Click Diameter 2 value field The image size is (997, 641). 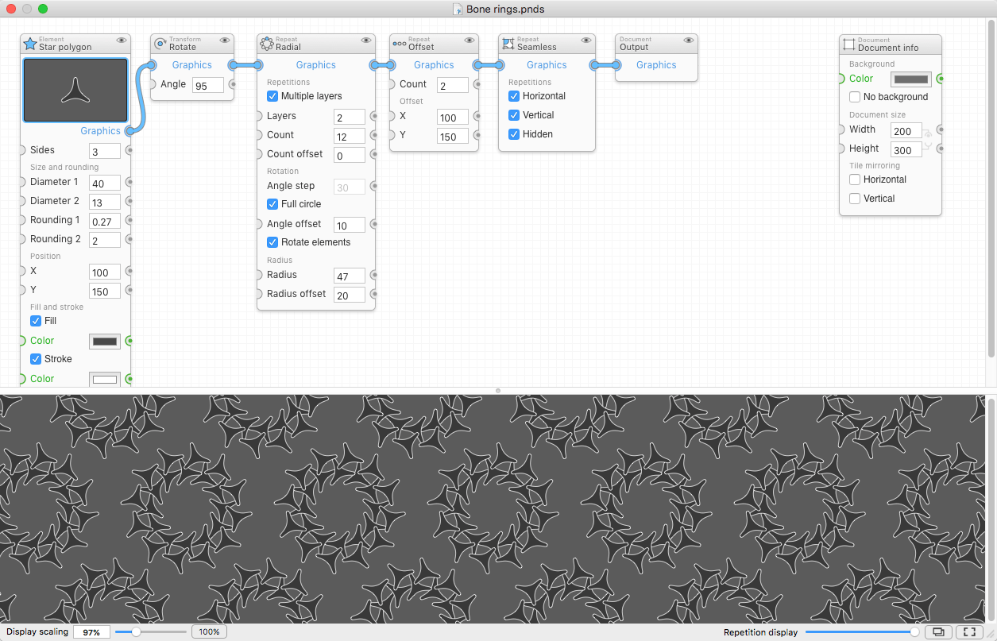point(105,203)
